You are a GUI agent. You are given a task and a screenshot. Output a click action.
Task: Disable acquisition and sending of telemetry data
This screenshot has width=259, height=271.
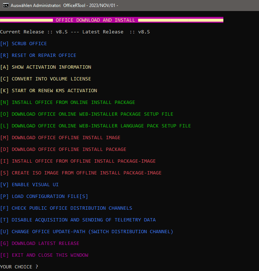[83, 220]
